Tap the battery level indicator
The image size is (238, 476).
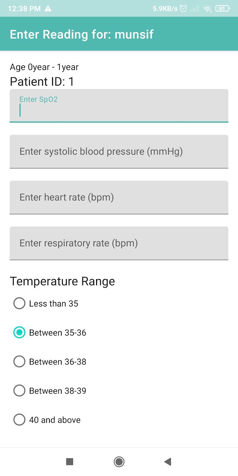click(x=223, y=9)
